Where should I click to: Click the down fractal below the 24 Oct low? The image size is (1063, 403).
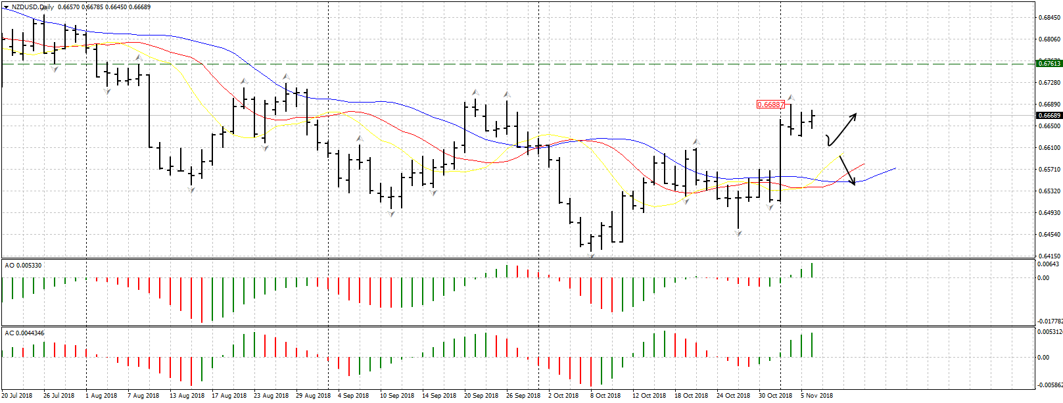tap(738, 233)
